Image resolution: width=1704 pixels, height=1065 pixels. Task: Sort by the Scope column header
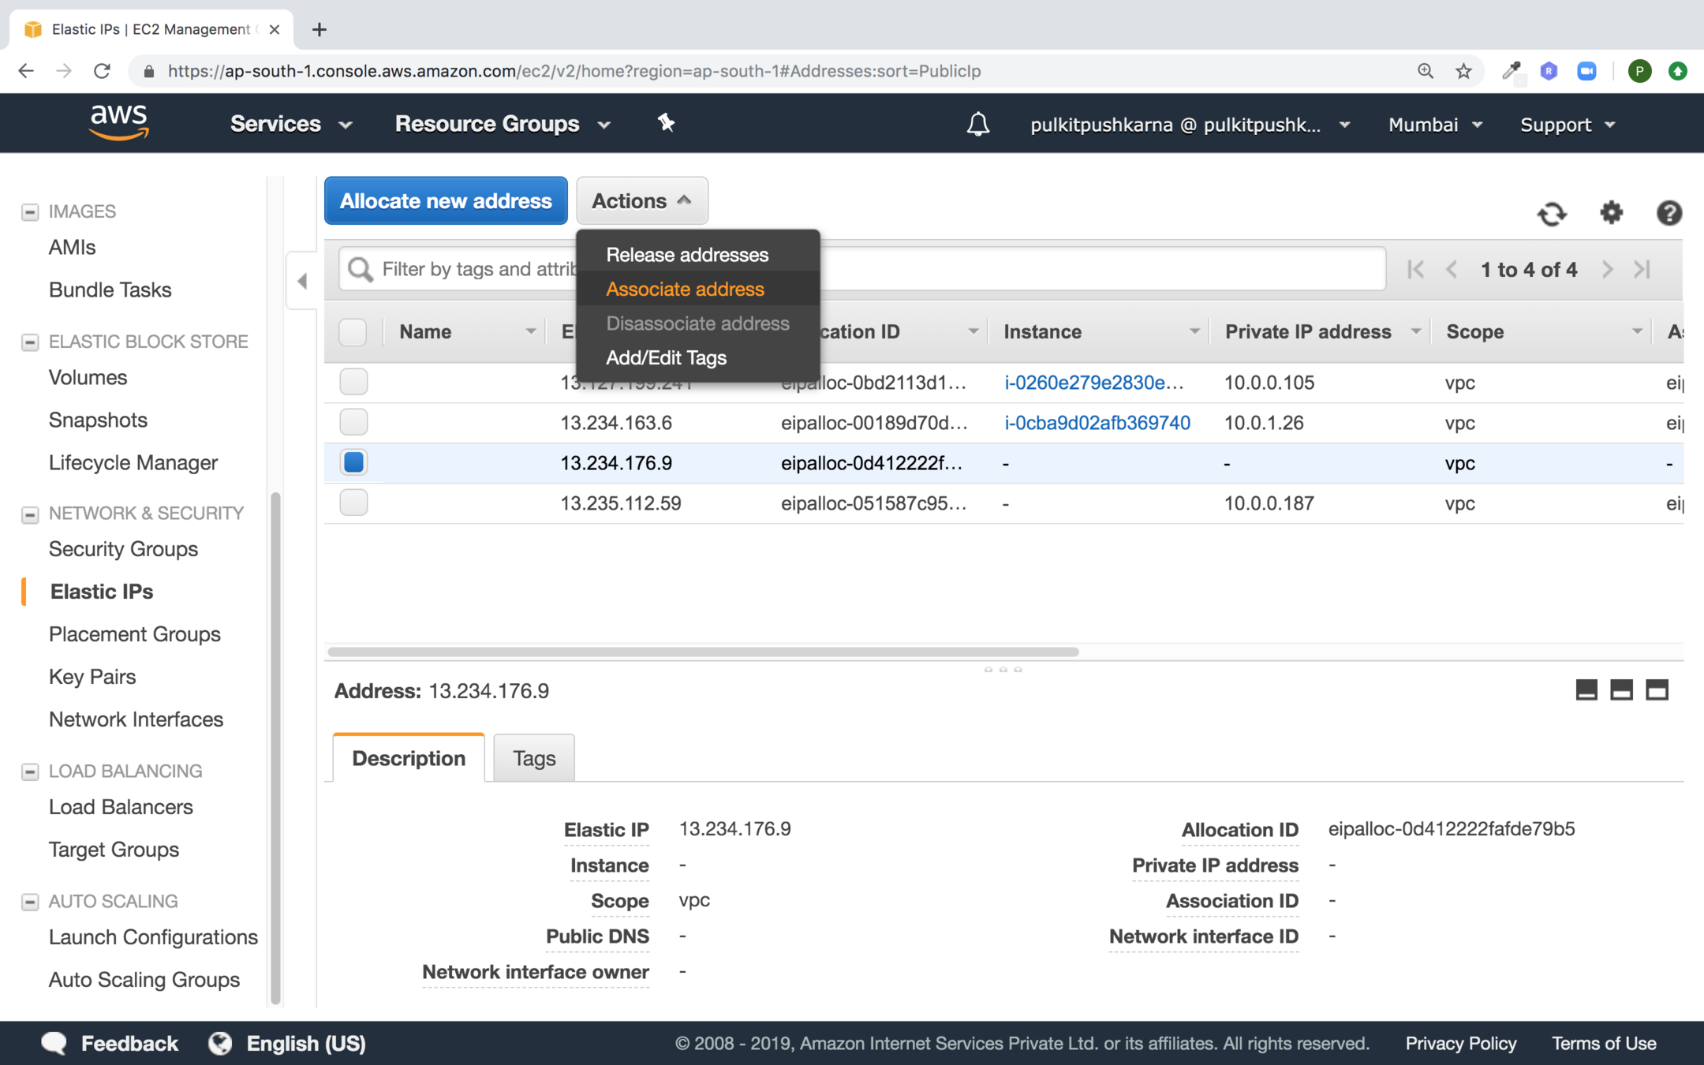click(1474, 332)
